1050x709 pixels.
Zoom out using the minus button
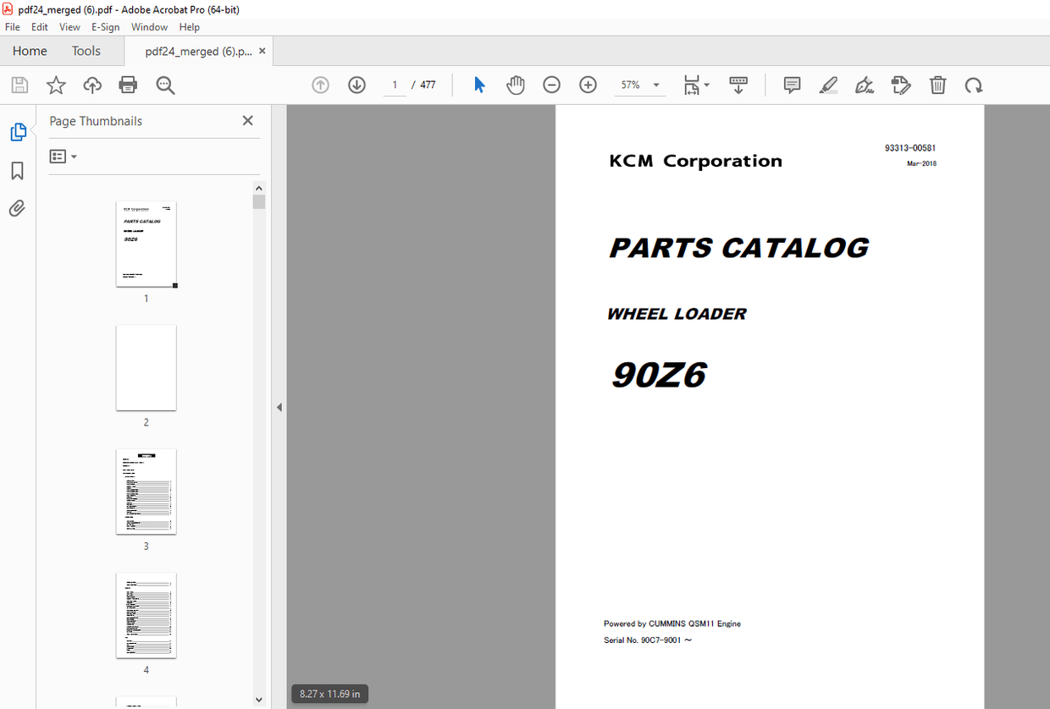pyautogui.click(x=551, y=85)
